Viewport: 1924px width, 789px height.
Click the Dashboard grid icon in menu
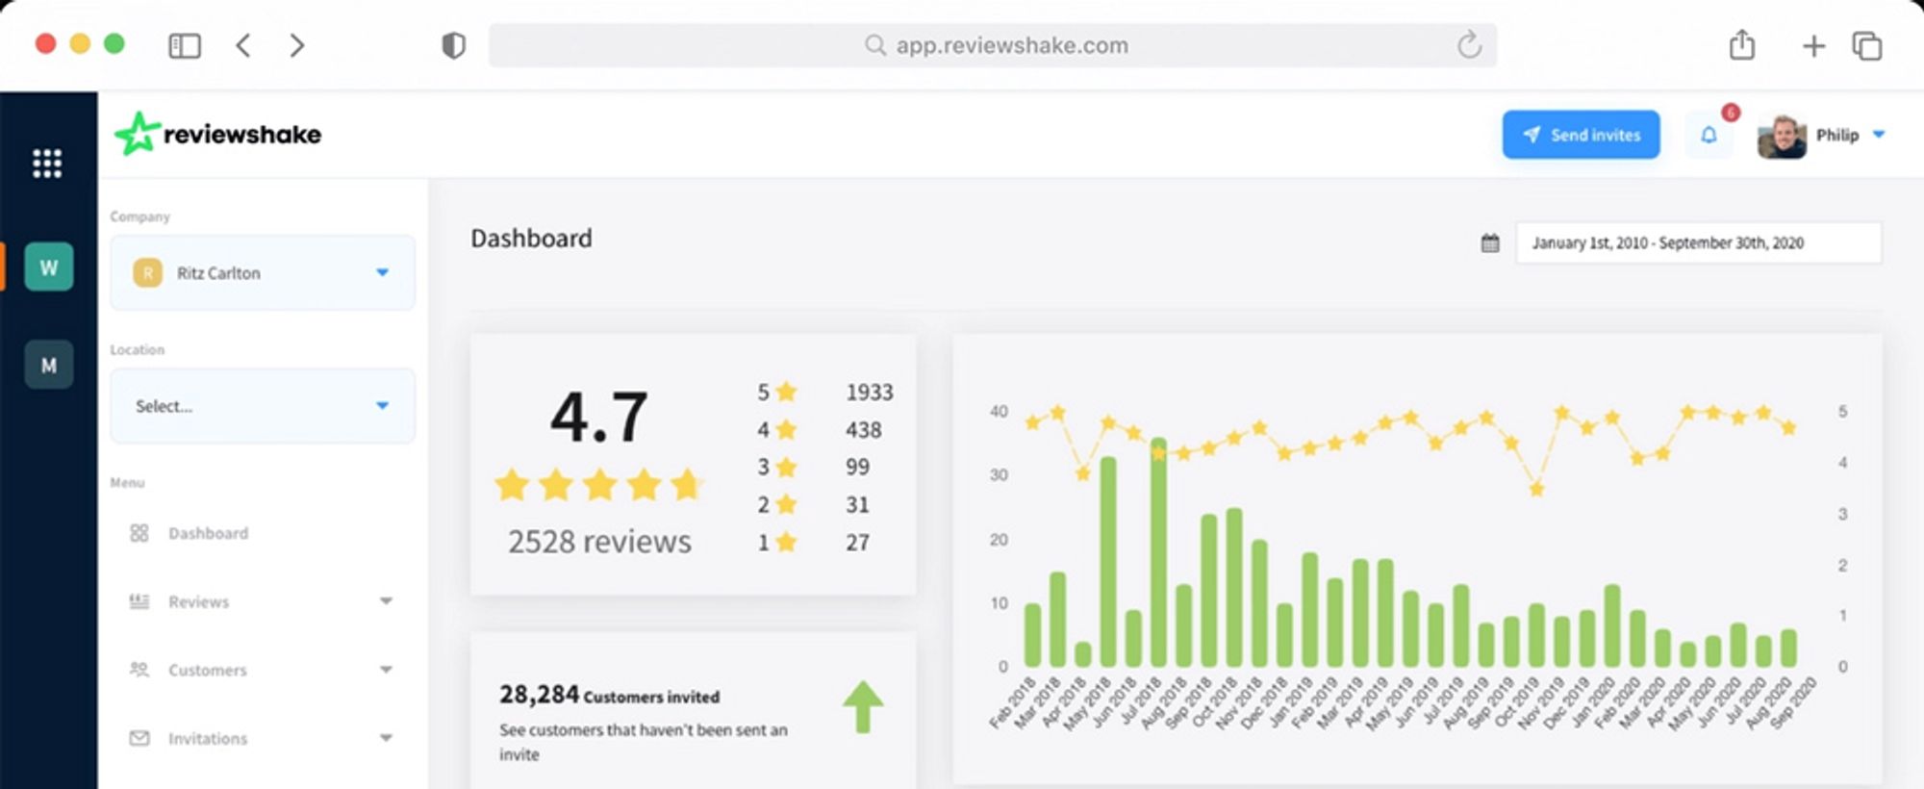click(x=139, y=533)
